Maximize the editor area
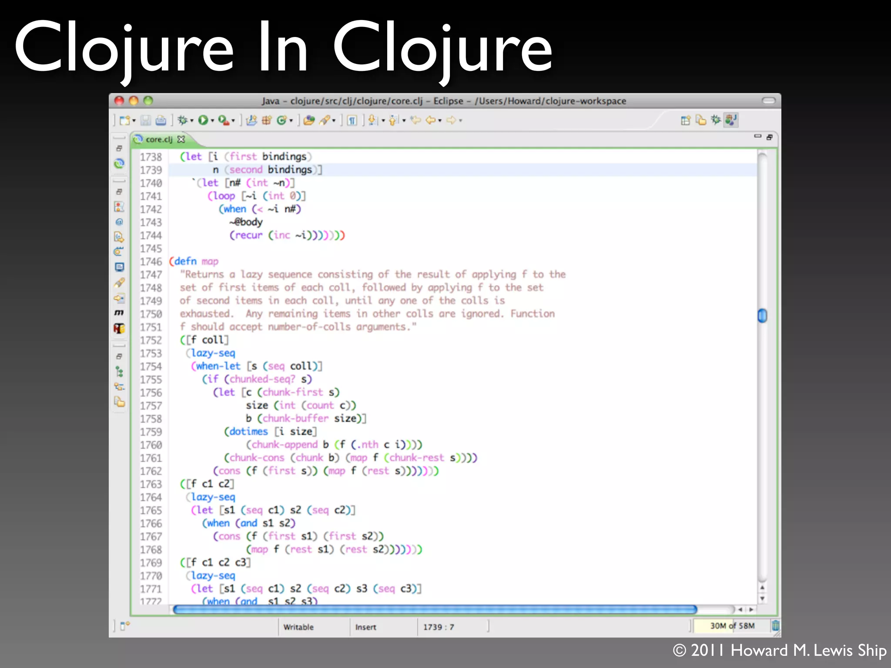This screenshot has height=668, width=891. pos(769,137)
